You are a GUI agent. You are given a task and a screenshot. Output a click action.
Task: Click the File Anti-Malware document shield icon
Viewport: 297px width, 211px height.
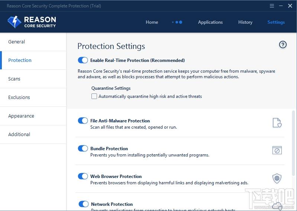point(277,123)
